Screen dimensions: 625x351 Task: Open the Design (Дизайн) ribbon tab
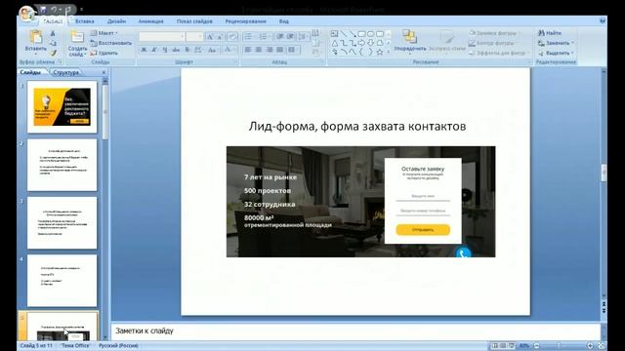[x=116, y=21]
